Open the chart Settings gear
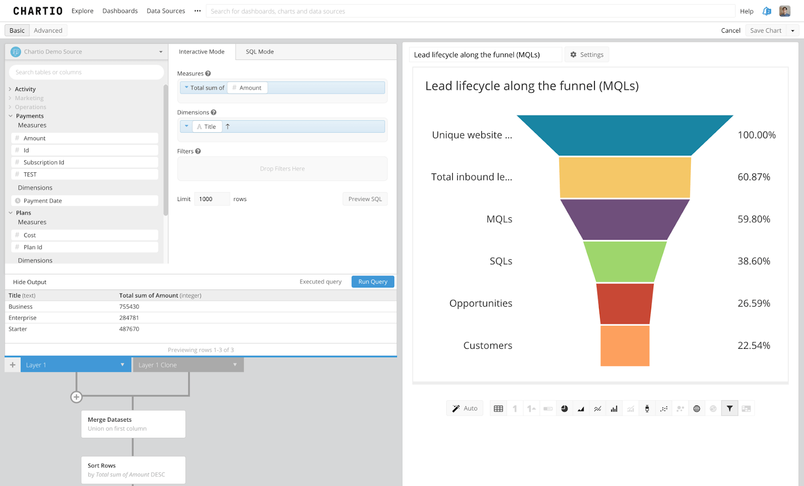 [x=586, y=54]
